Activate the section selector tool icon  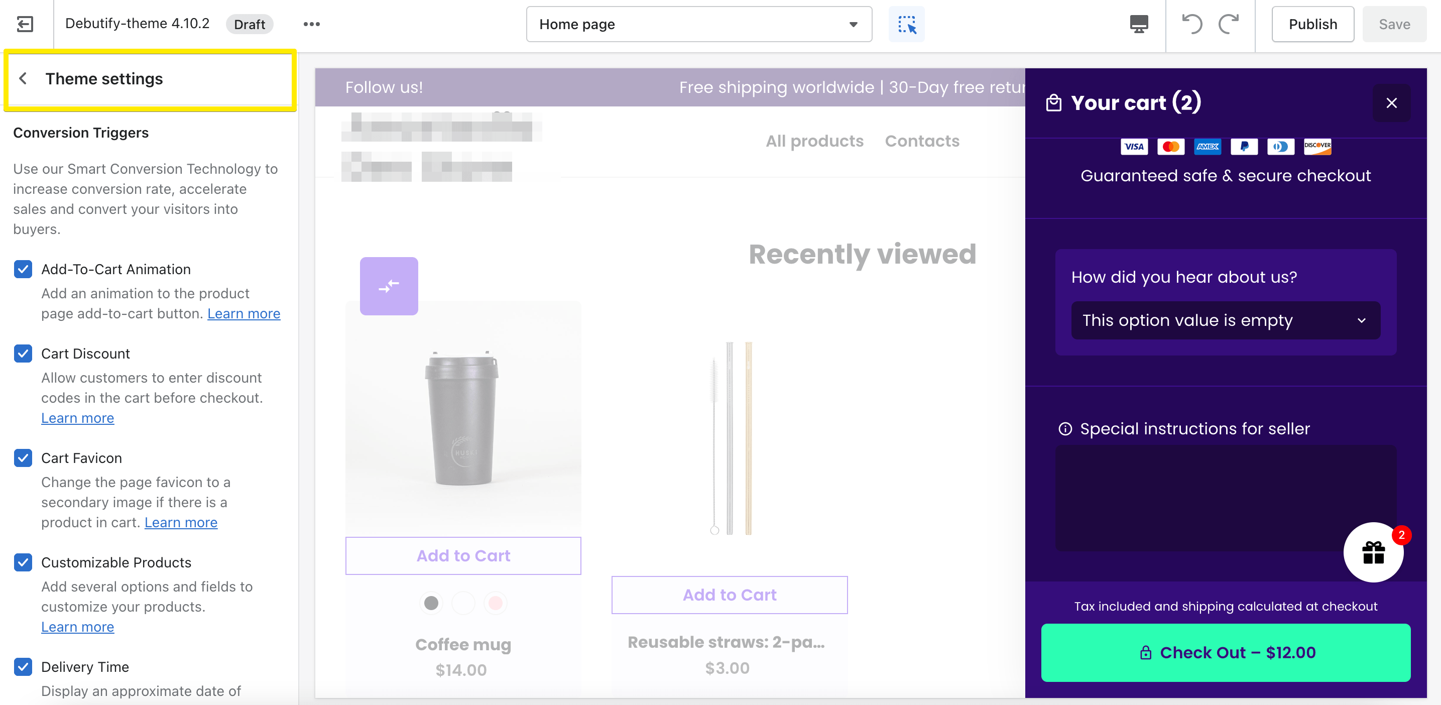click(906, 24)
